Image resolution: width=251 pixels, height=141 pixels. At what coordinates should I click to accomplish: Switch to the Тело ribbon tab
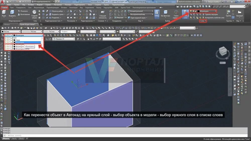pos(12,8)
